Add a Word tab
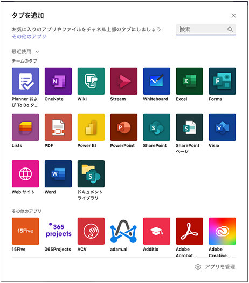249x283 pixels. pos(58,174)
